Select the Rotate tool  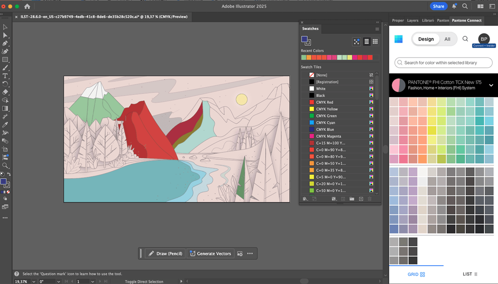pos(5,84)
